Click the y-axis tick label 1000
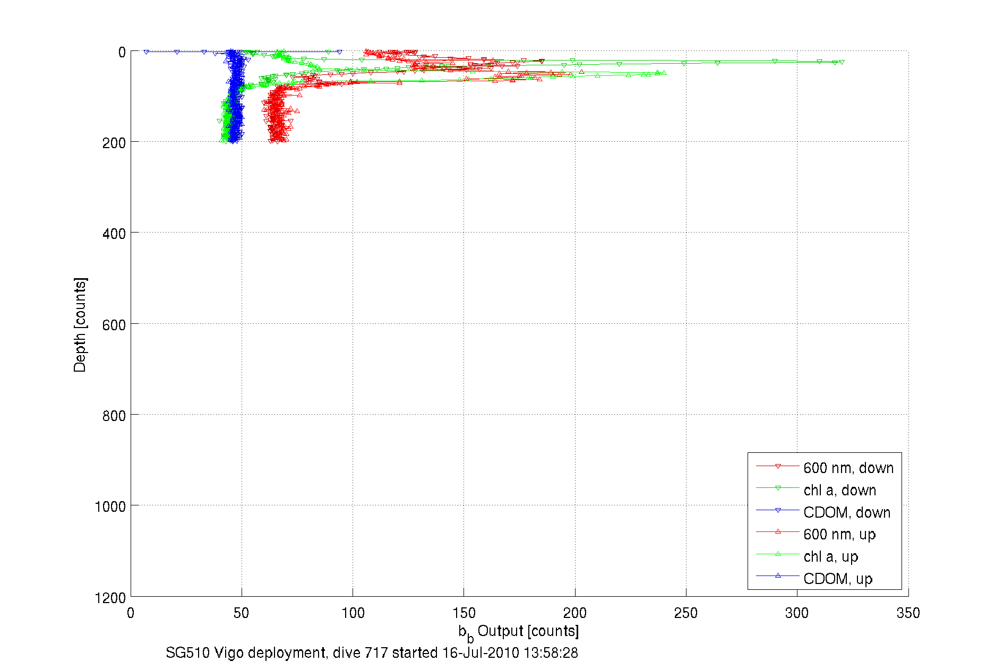 tap(110, 506)
